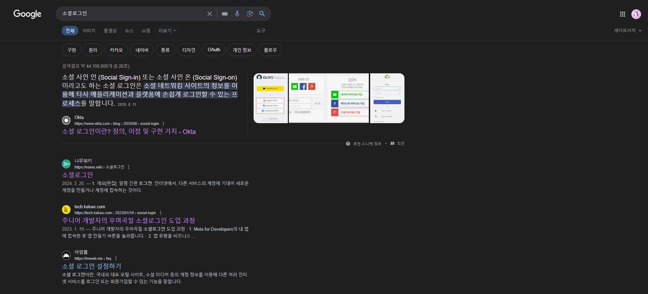Open the Naver Facebook Google icons thumbnail
The width and height of the screenshot is (648, 294).
tap(307, 98)
